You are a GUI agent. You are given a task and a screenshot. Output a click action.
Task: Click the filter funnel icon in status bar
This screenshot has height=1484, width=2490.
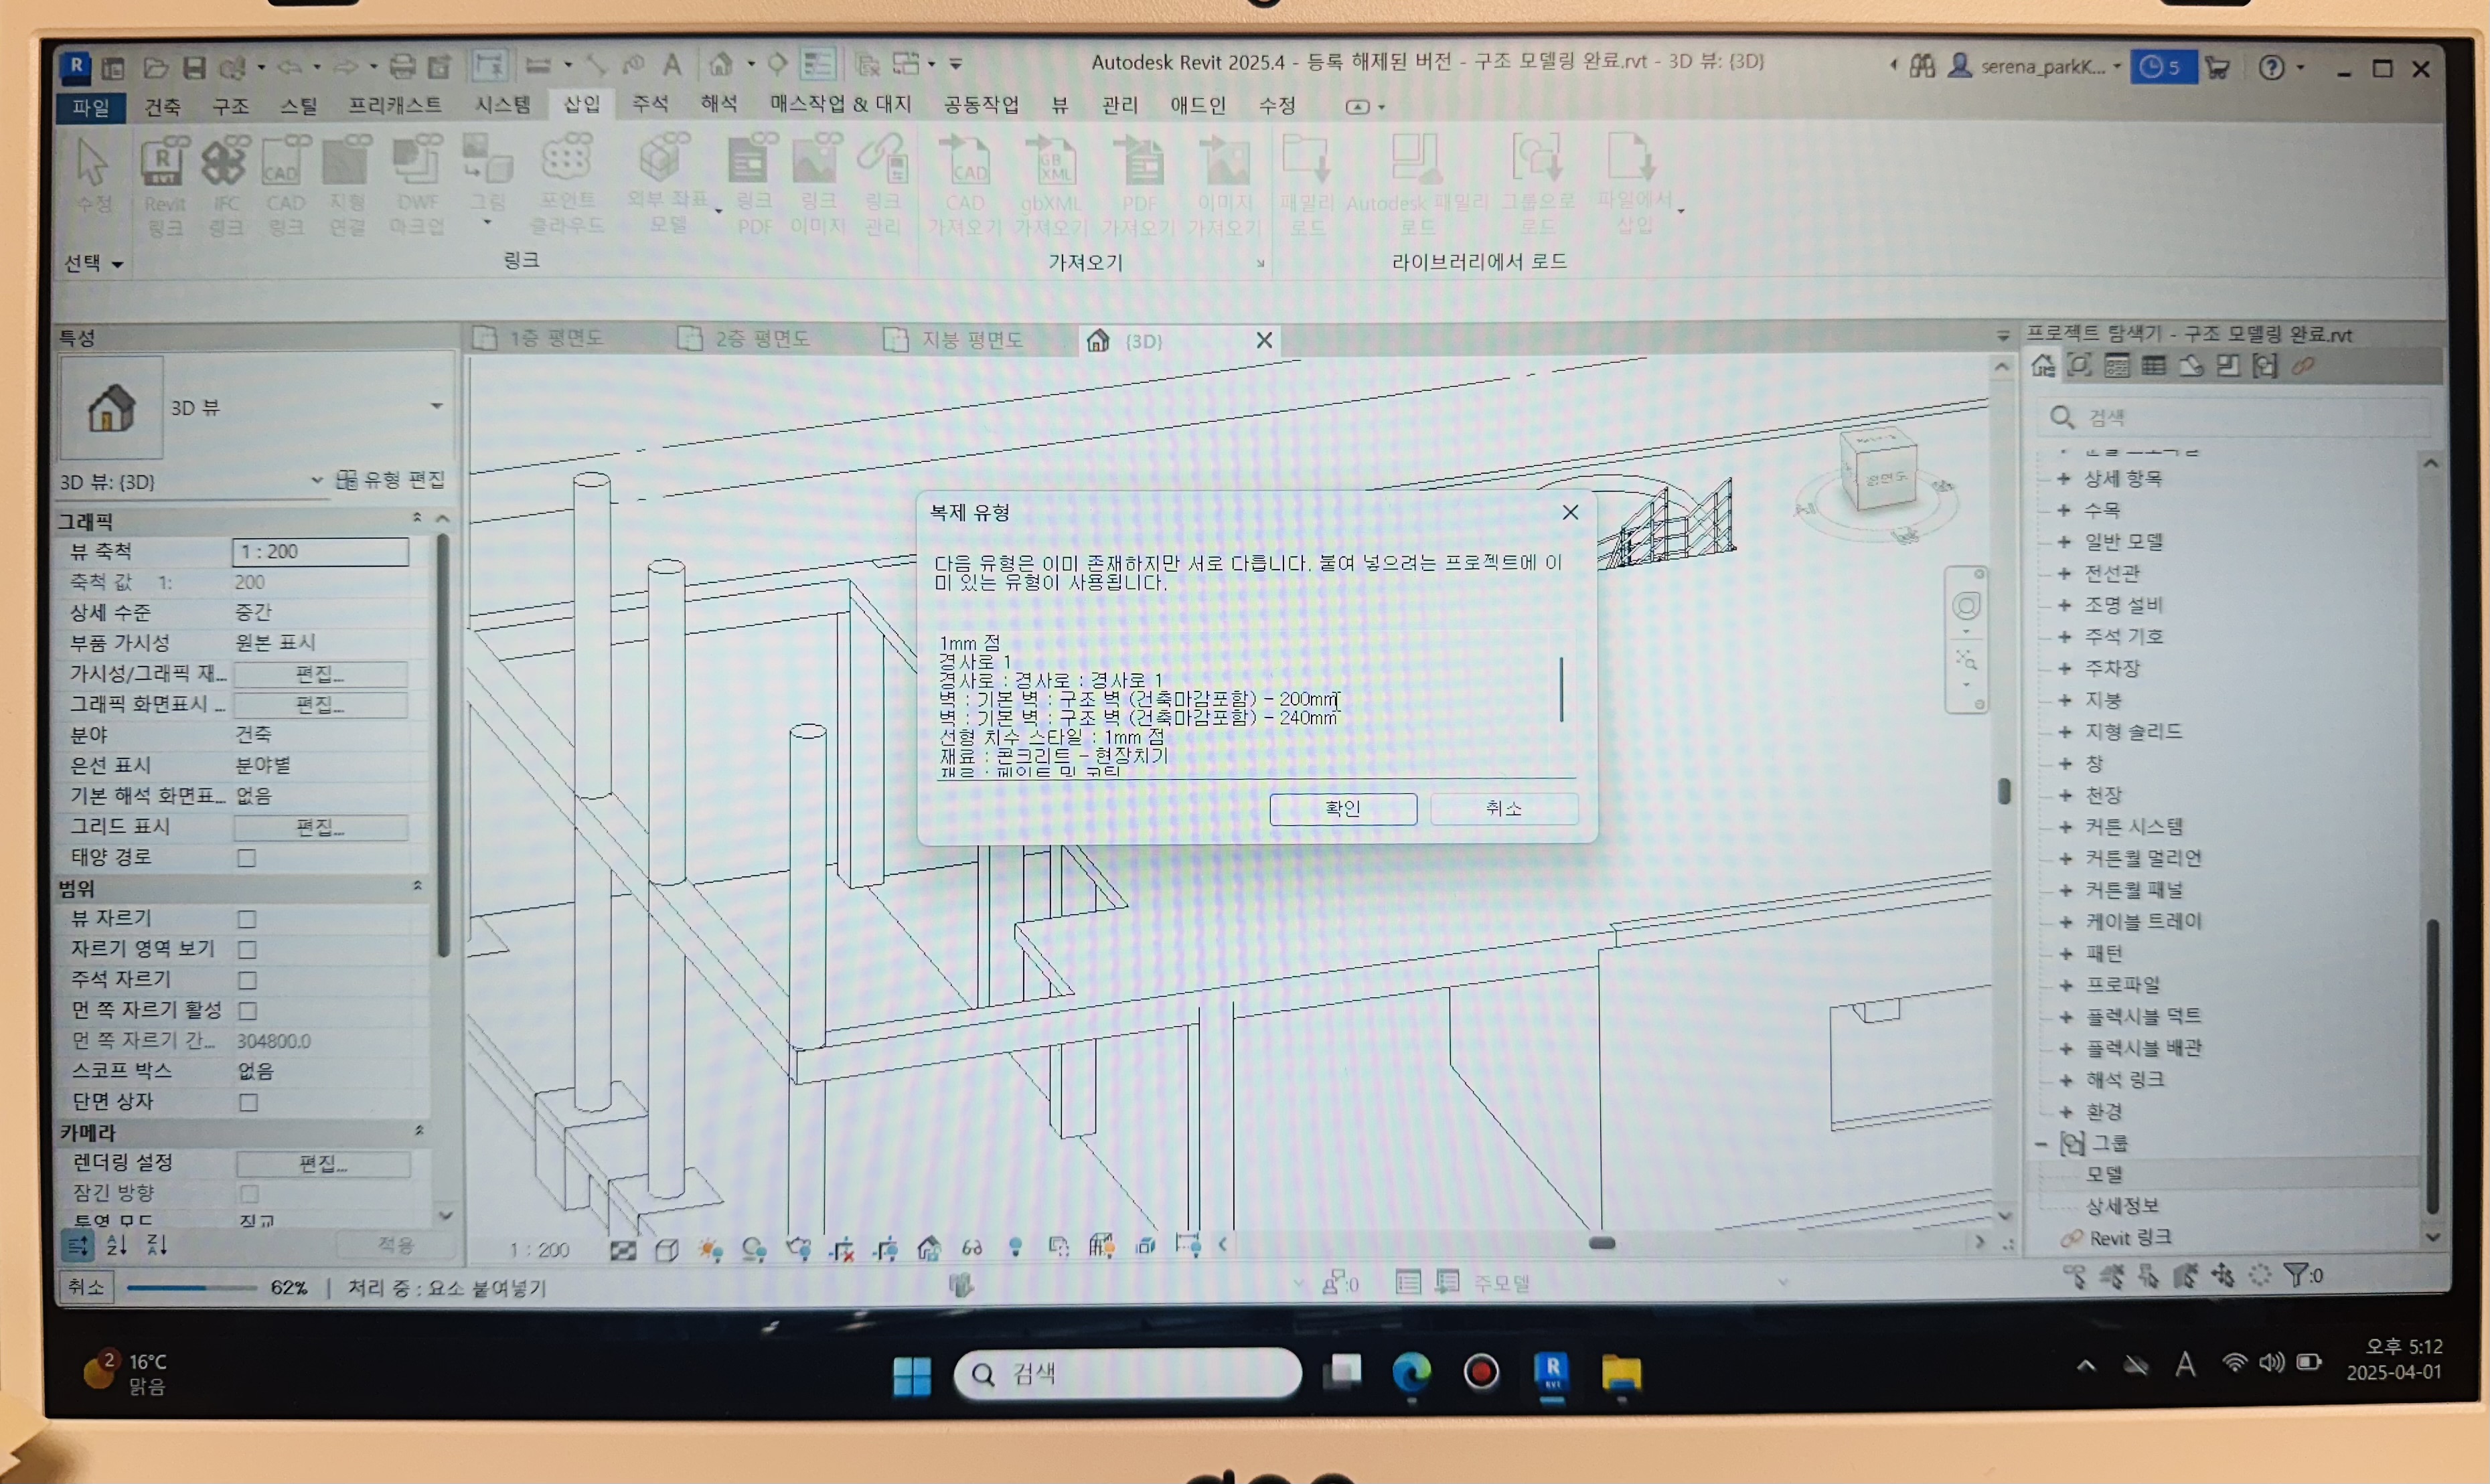pos(2296,1275)
